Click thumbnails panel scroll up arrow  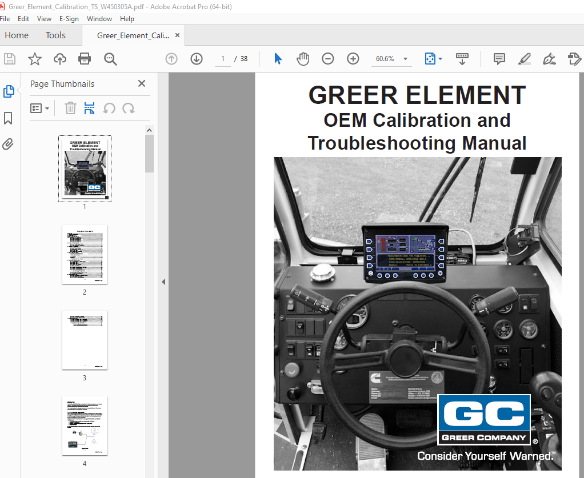click(x=149, y=130)
